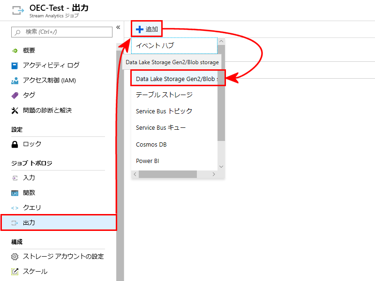Collapse the sidebar with the double chevron
This screenshot has height=281, width=375.
tap(118, 27)
